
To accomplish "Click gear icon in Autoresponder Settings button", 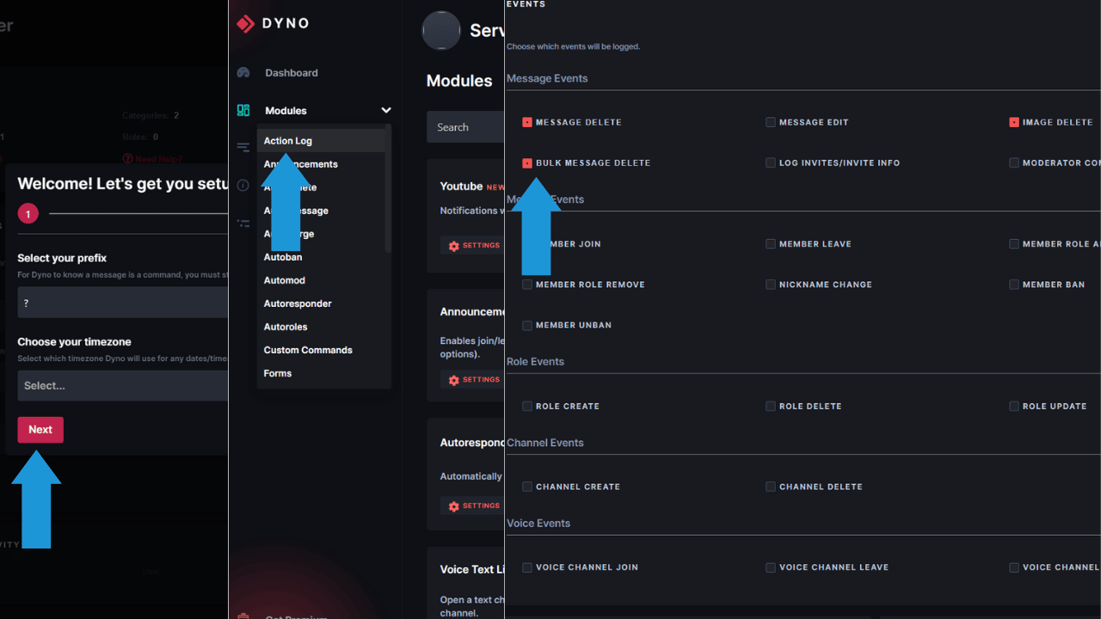I will pyautogui.click(x=454, y=506).
